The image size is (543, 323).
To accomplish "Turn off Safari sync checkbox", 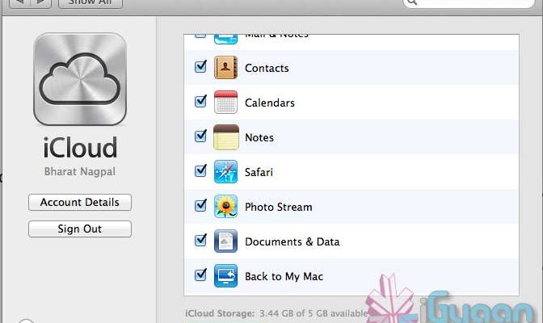I will click(201, 172).
